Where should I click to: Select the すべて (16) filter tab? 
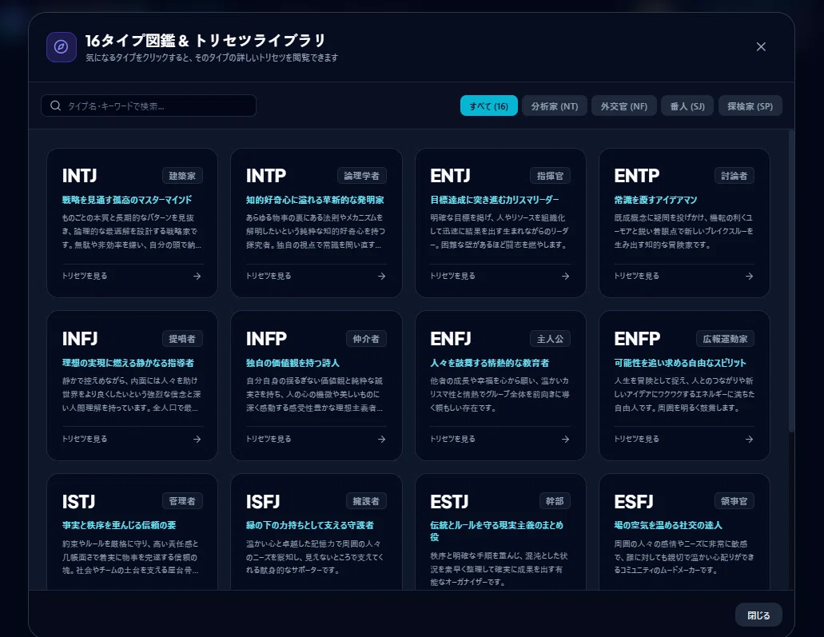click(x=488, y=106)
